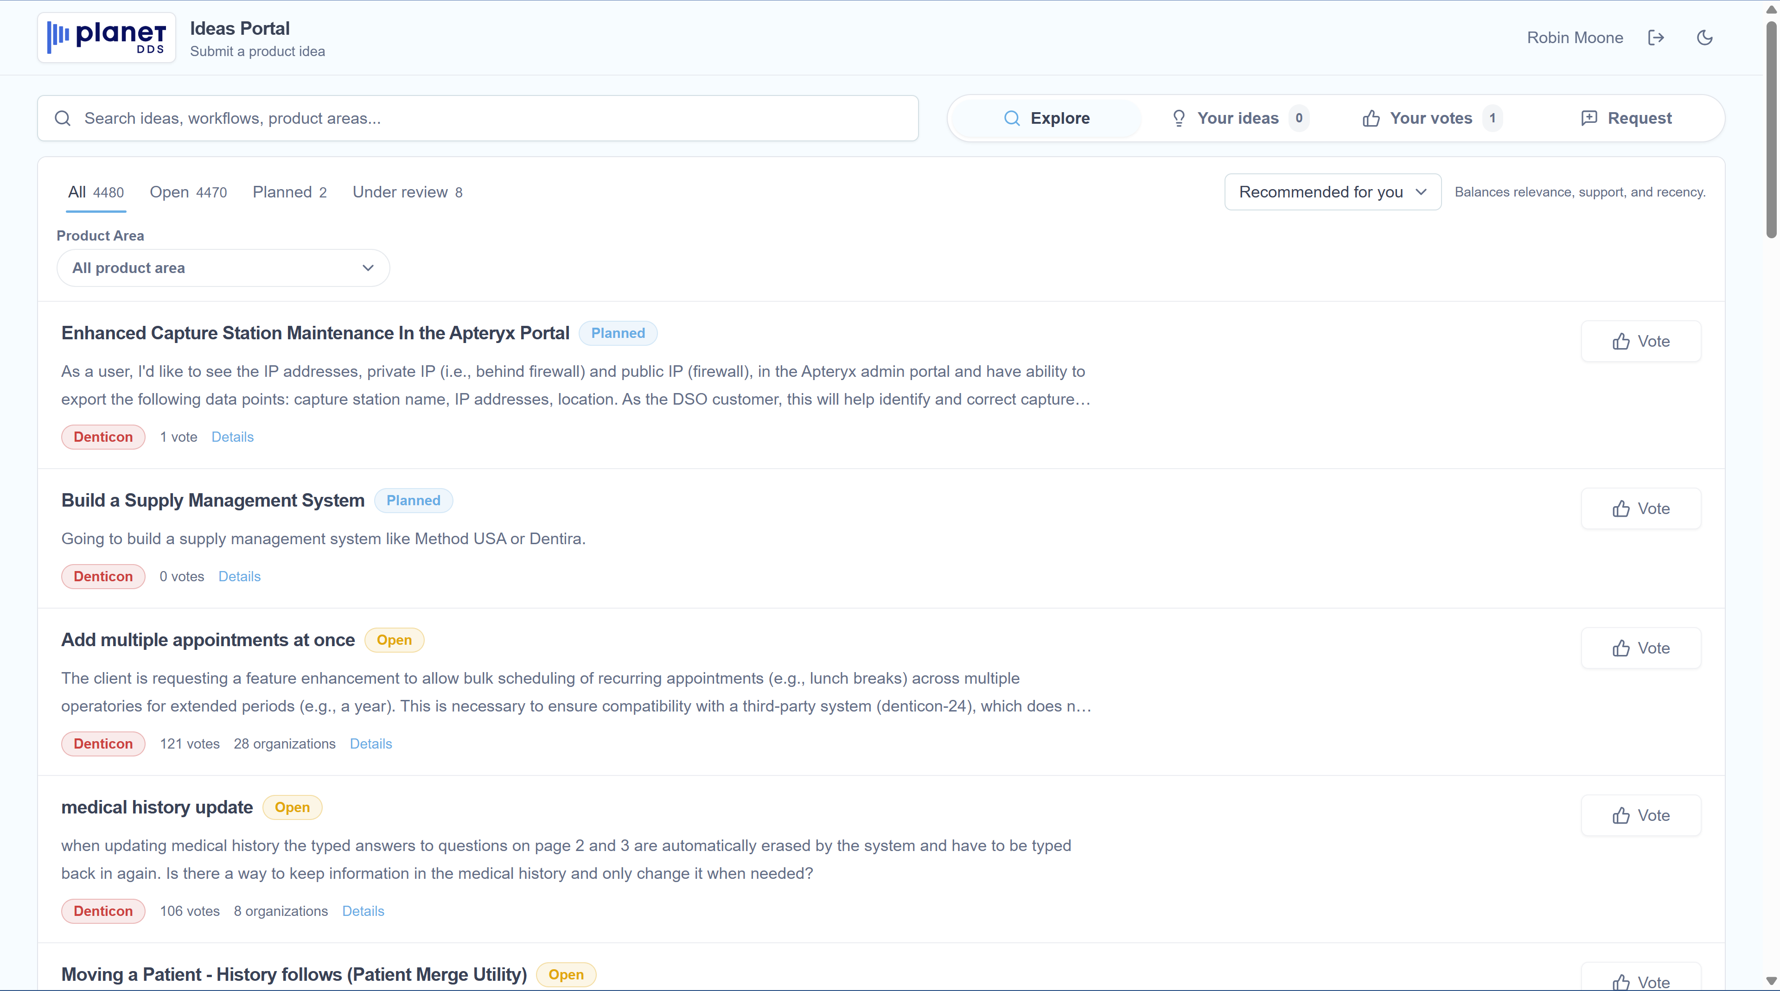Viewport: 1780px width, 991px height.
Task: Open Details for Add multiple appointments idea
Action: pyautogui.click(x=370, y=744)
